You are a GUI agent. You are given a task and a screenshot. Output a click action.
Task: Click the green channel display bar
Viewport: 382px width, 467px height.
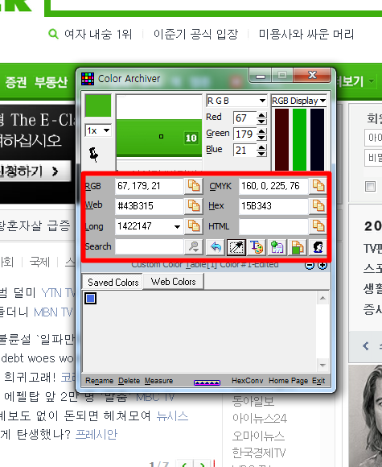299,139
